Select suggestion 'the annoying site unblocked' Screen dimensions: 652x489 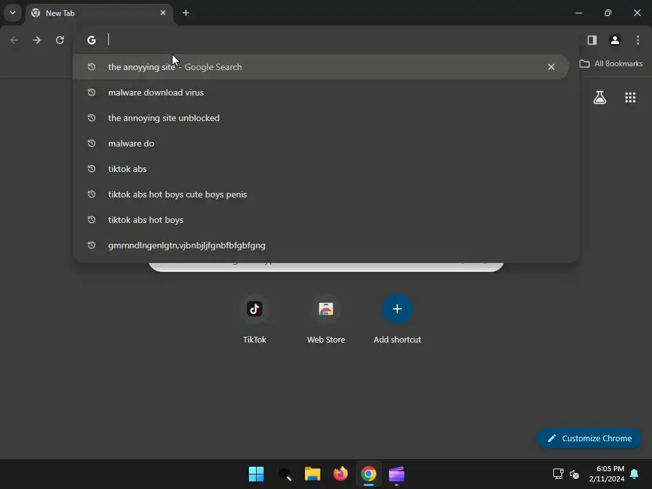(x=320, y=118)
